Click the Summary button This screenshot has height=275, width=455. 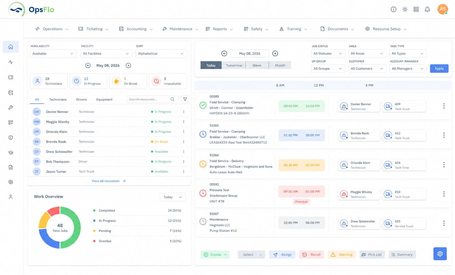point(402,255)
